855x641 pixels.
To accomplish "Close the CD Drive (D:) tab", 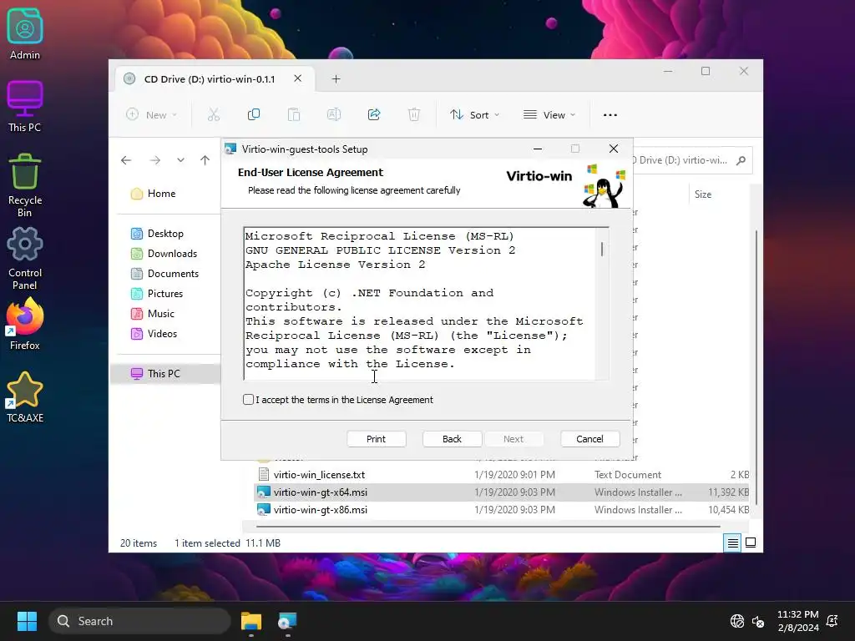I will pyautogui.click(x=298, y=78).
